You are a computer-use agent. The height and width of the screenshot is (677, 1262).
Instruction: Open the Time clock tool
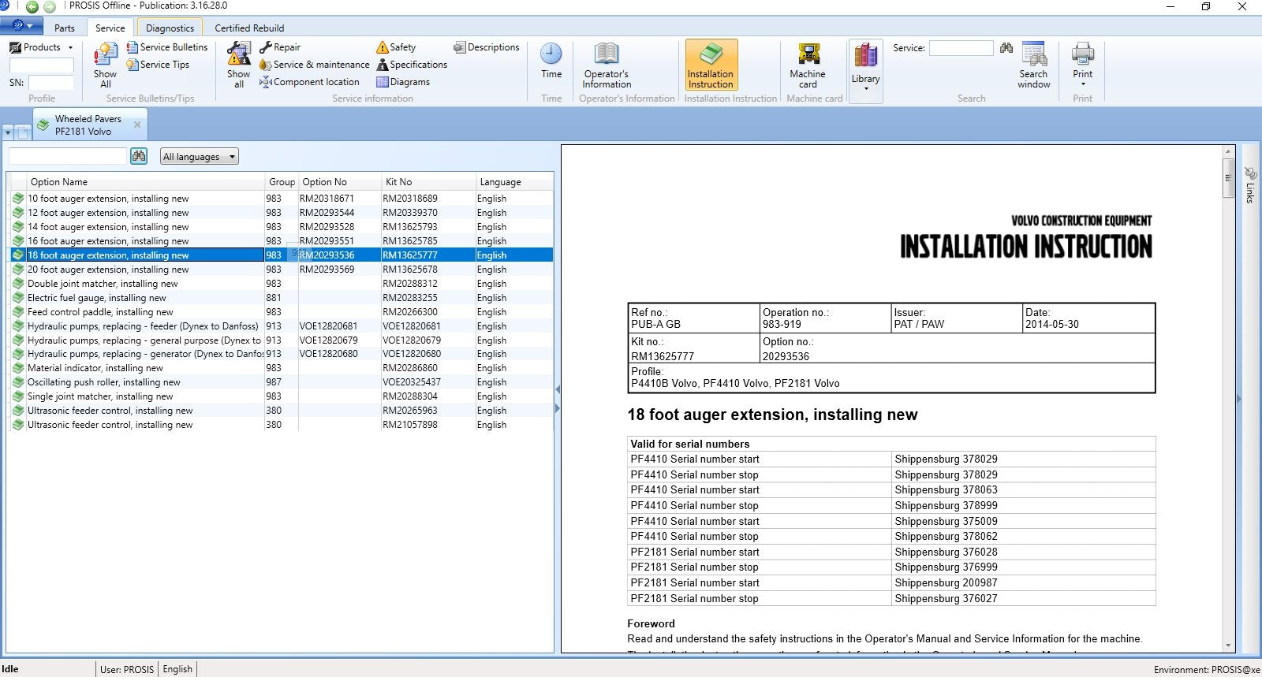click(x=551, y=61)
